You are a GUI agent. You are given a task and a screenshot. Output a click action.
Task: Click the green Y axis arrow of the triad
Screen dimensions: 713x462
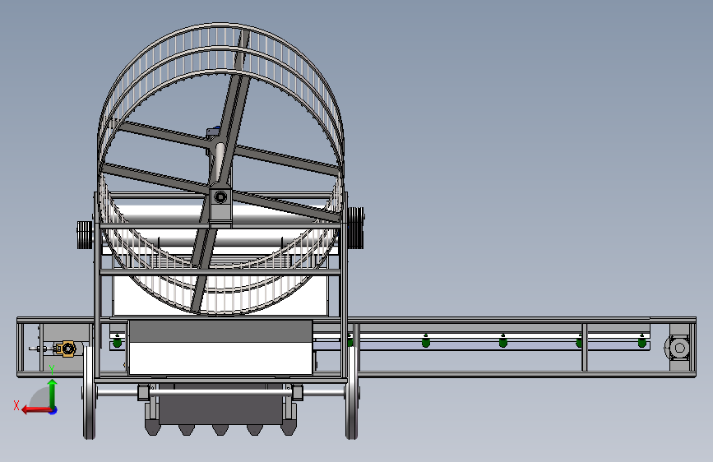(53, 393)
